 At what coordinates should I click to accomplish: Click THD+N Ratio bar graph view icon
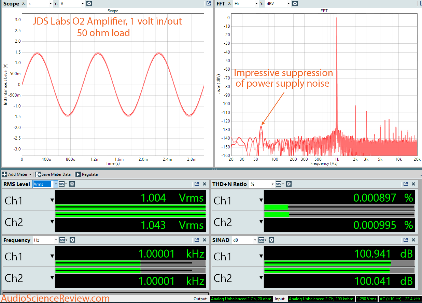[279, 184]
